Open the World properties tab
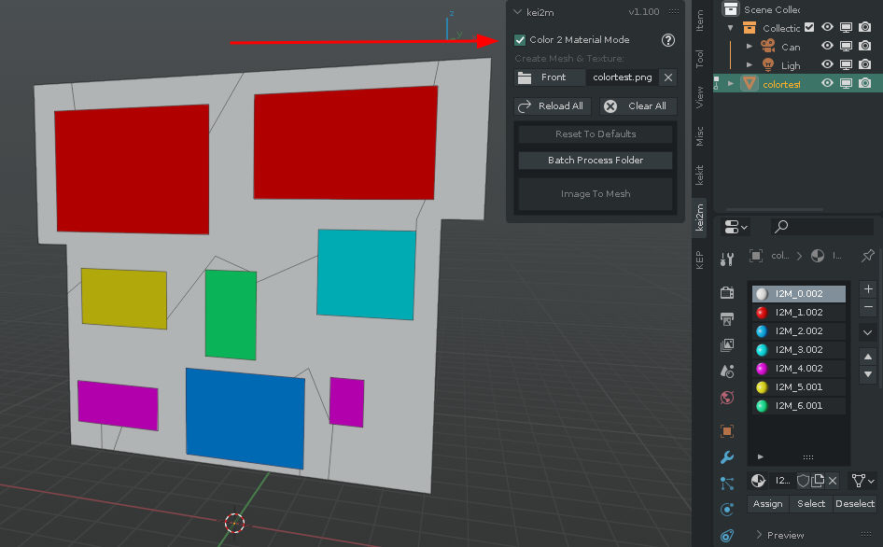 click(x=727, y=398)
